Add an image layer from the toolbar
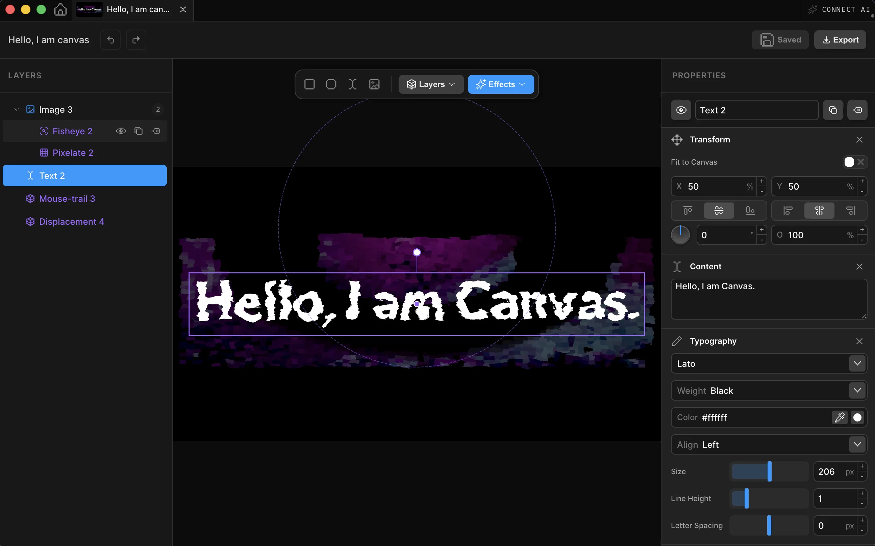The width and height of the screenshot is (875, 546). [374, 84]
